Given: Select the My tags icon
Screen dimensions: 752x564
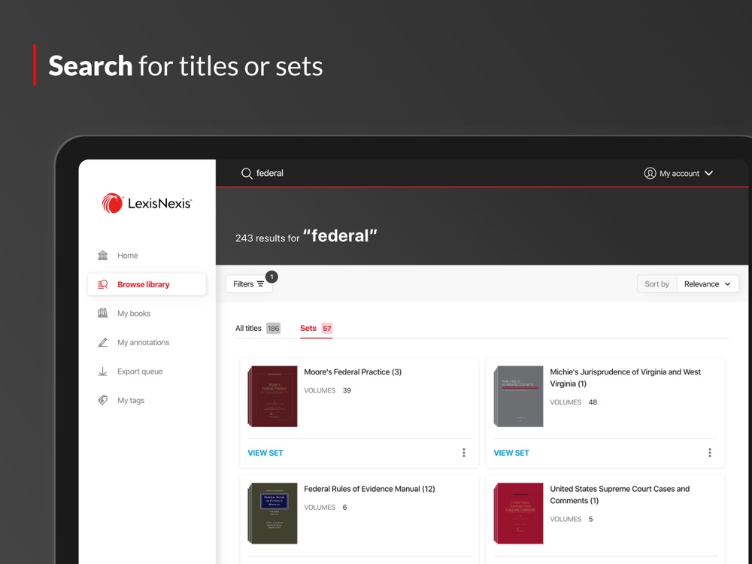Looking at the screenshot, I should click(103, 399).
